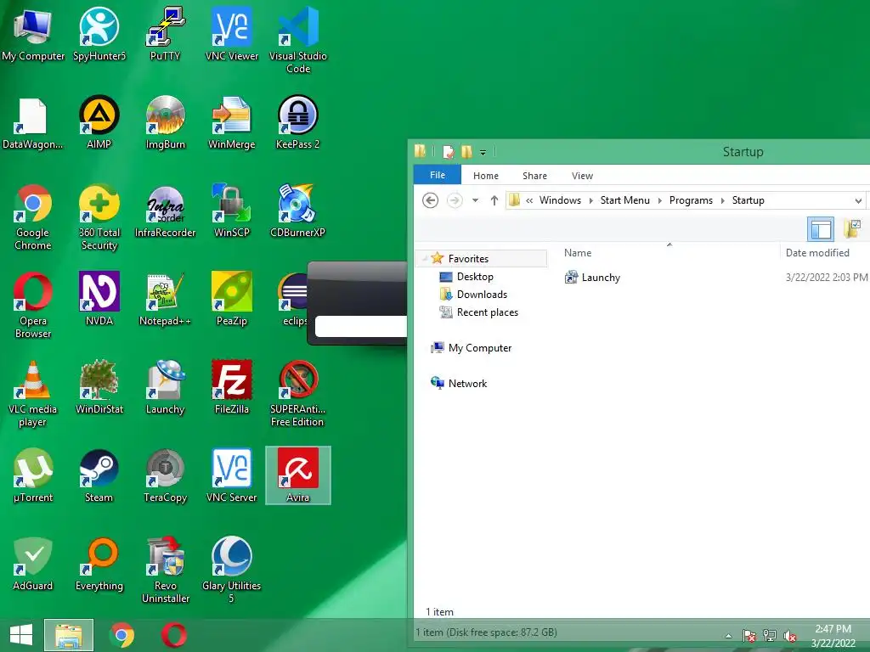The height and width of the screenshot is (652, 870).
Task: Select the WinMerge desktop icon
Action: (x=231, y=122)
